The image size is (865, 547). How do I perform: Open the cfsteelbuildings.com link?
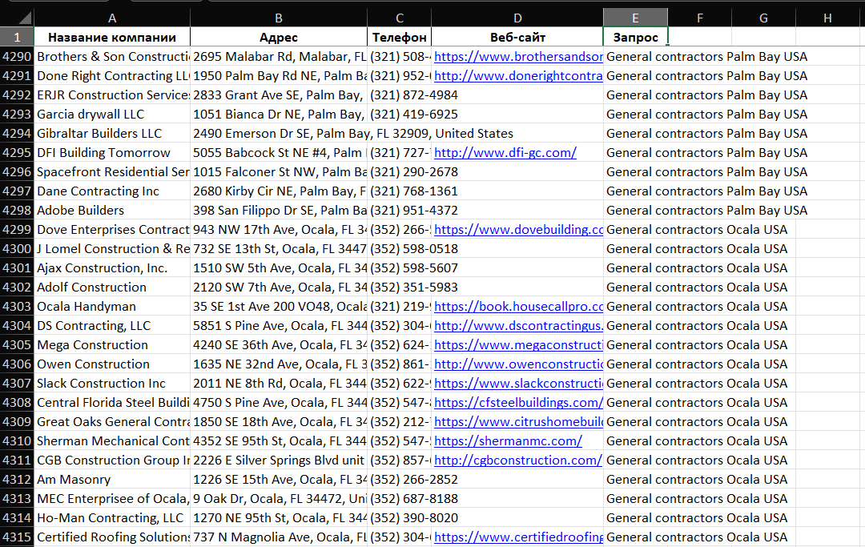pos(518,403)
